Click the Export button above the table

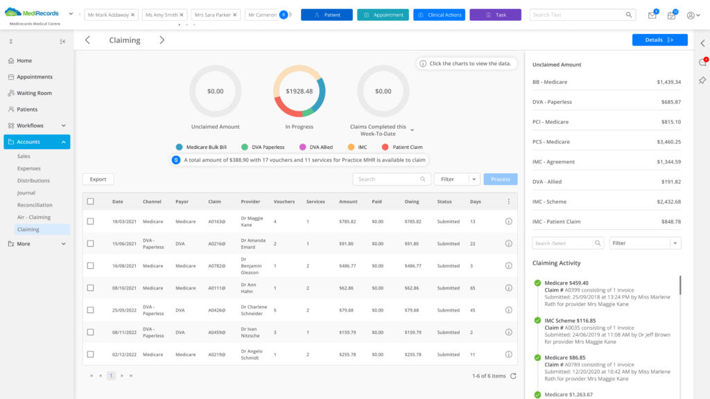(x=97, y=179)
